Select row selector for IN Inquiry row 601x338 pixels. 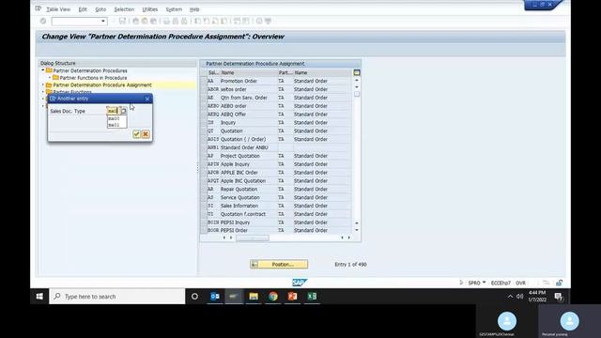click(x=204, y=123)
